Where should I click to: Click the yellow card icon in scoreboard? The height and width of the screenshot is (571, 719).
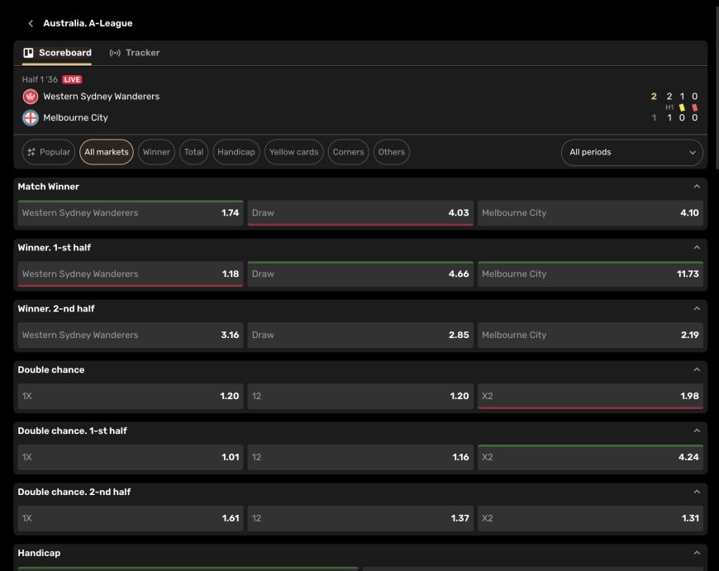(x=682, y=107)
